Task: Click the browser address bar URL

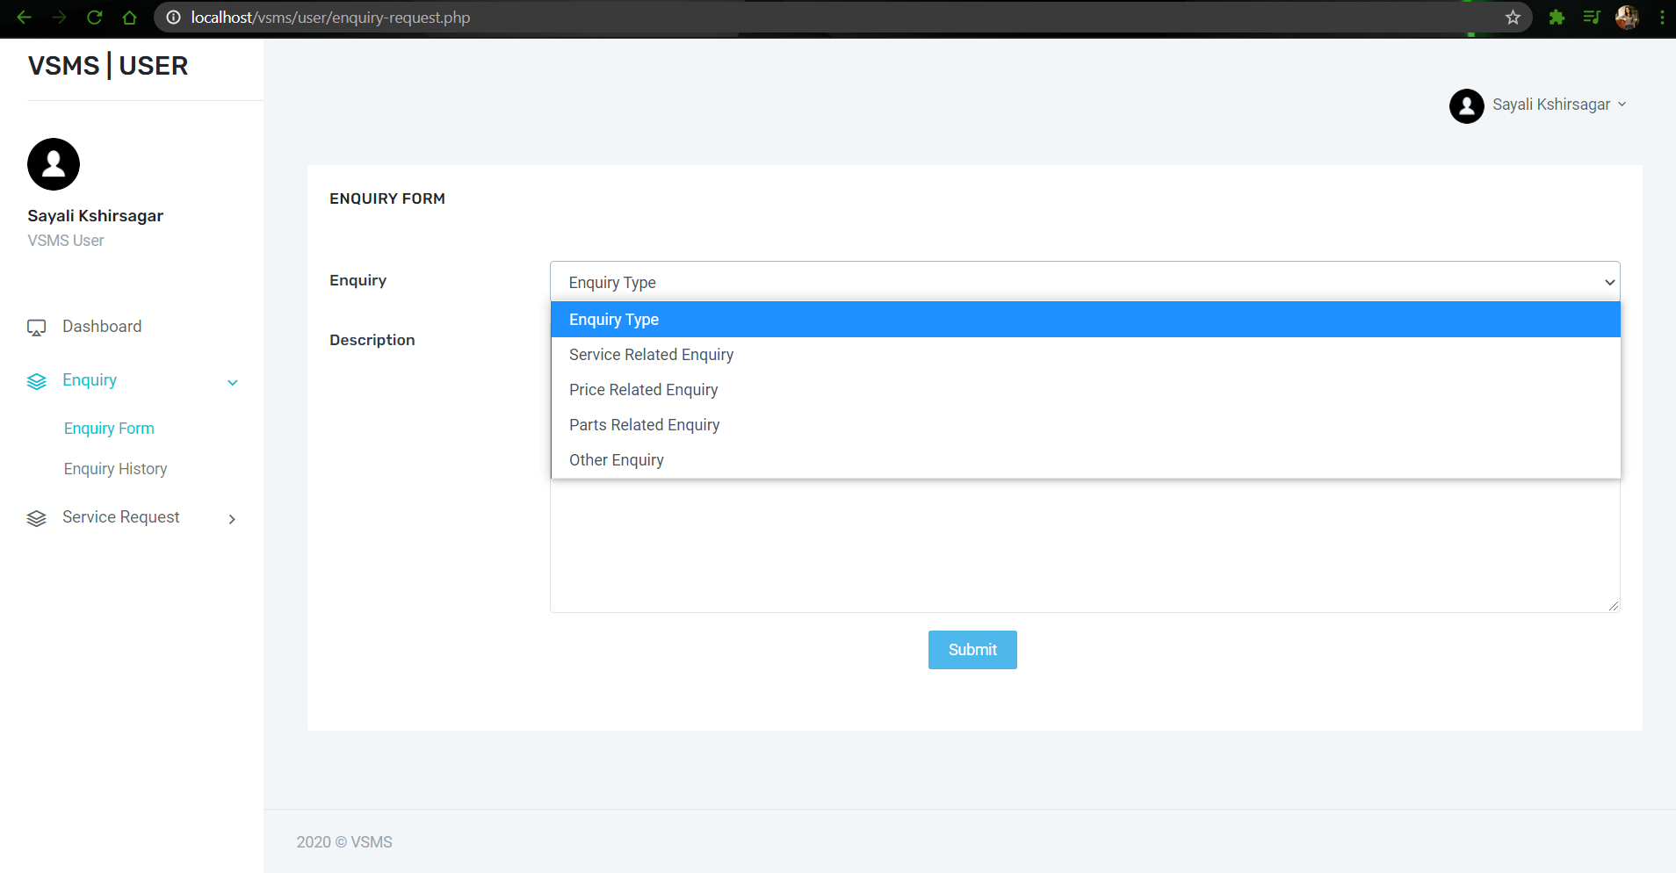Action: [x=330, y=18]
